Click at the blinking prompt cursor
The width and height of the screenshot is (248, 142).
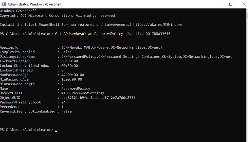click(x=56, y=131)
